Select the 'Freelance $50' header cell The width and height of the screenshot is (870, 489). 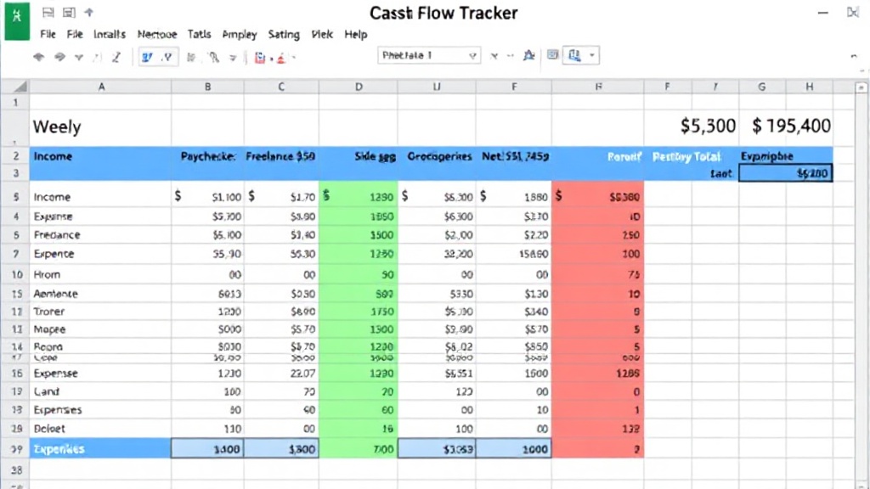[x=281, y=156]
